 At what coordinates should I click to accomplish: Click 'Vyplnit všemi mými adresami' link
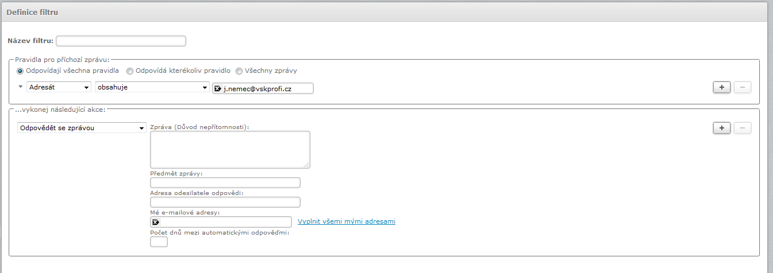pyautogui.click(x=346, y=221)
